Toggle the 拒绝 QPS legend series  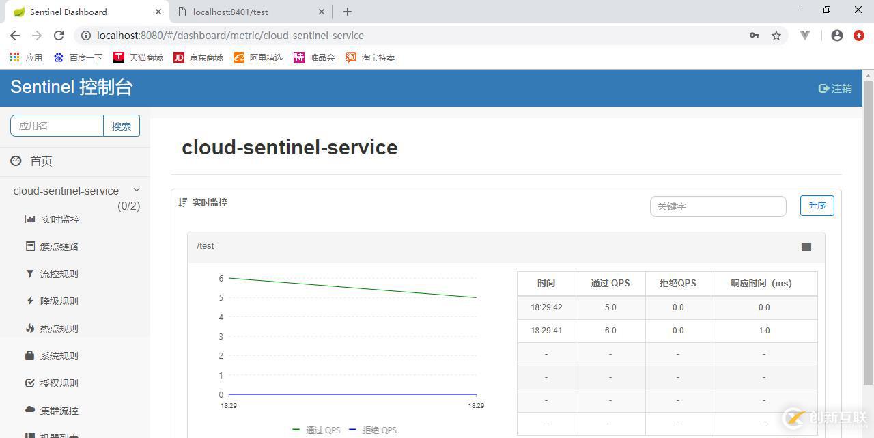(373, 430)
